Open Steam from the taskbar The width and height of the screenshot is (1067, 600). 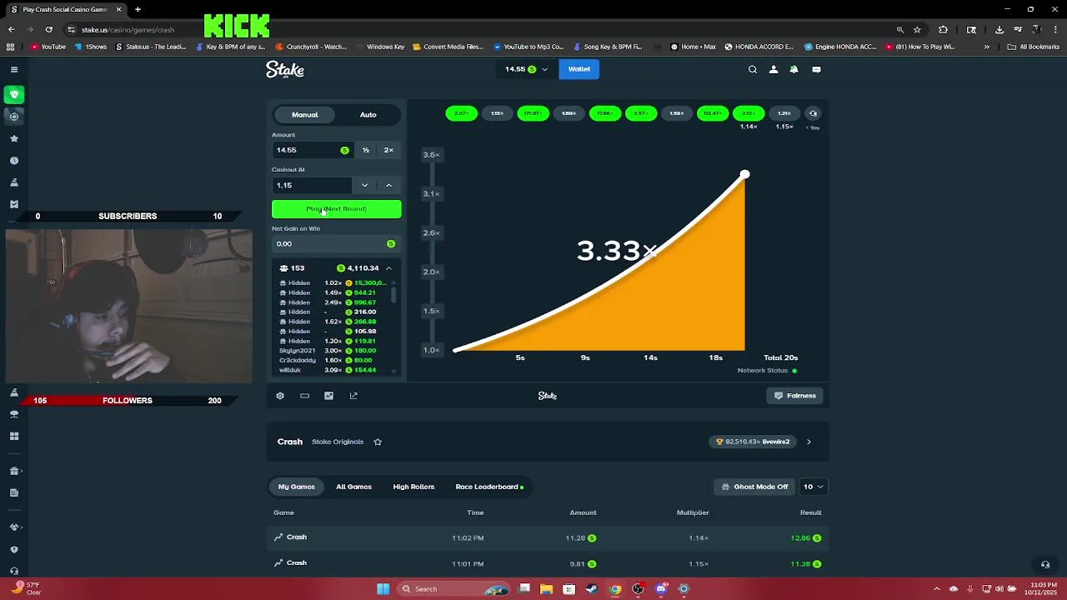[592, 589]
